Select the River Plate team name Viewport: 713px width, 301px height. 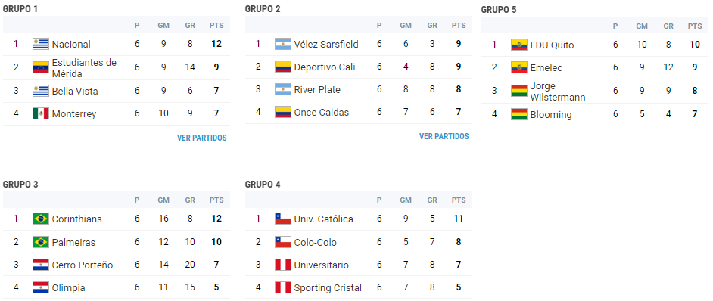point(317,89)
